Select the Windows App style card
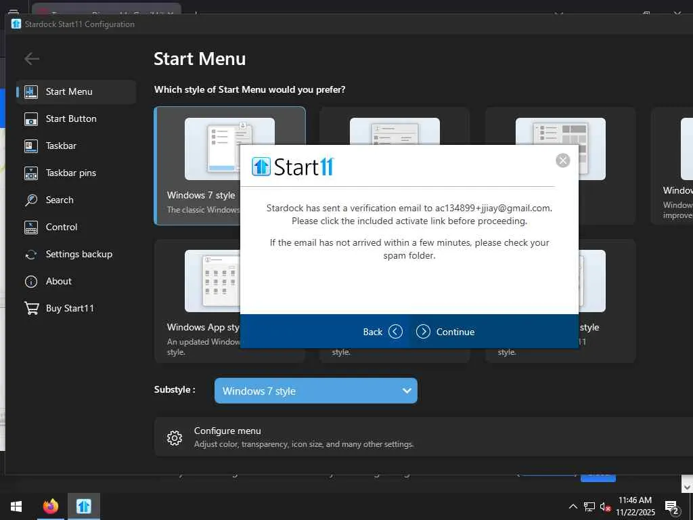693x520 pixels. (x=197, y=301)
